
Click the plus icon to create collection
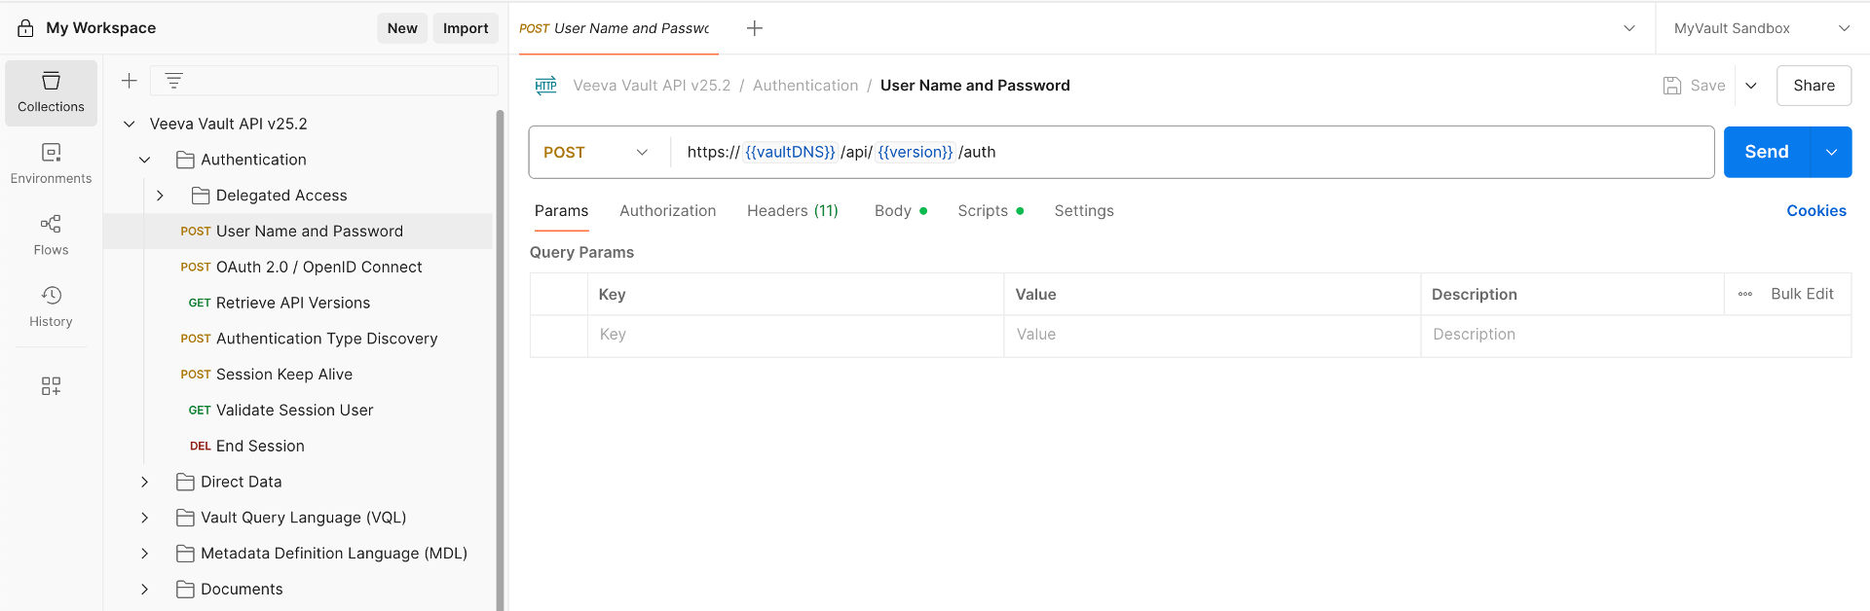[x=129, y=81]
